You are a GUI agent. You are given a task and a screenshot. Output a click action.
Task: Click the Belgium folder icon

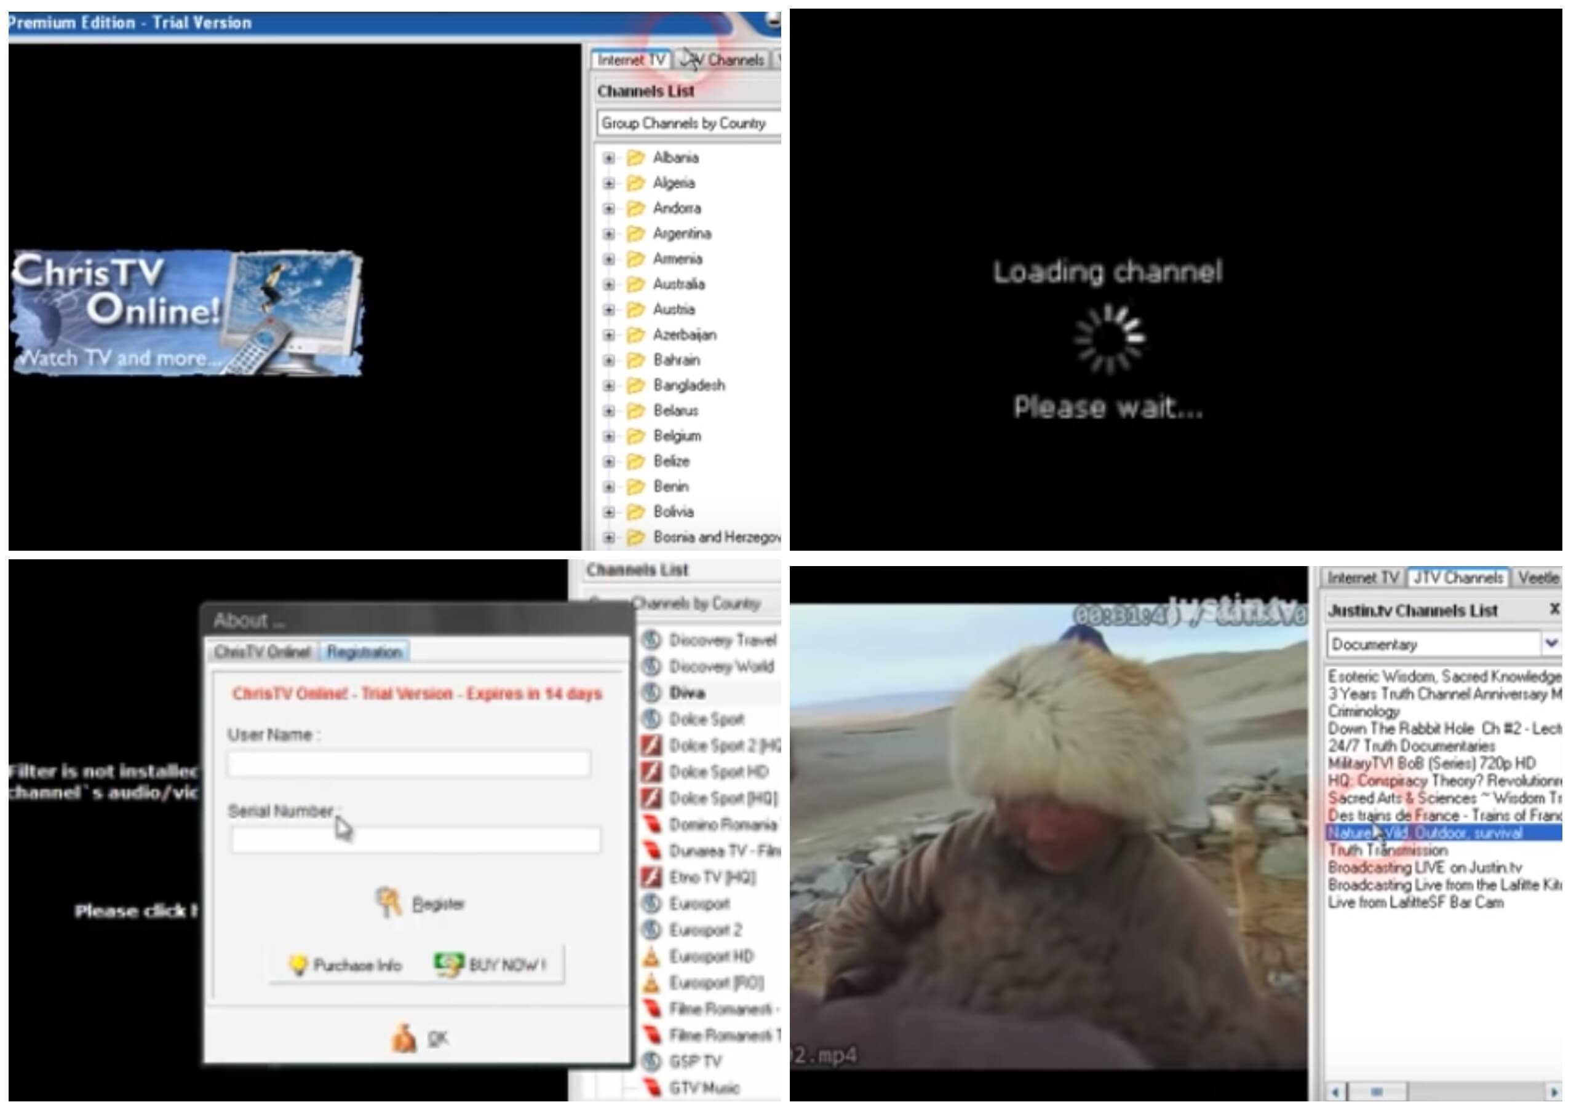coord(635,436)
